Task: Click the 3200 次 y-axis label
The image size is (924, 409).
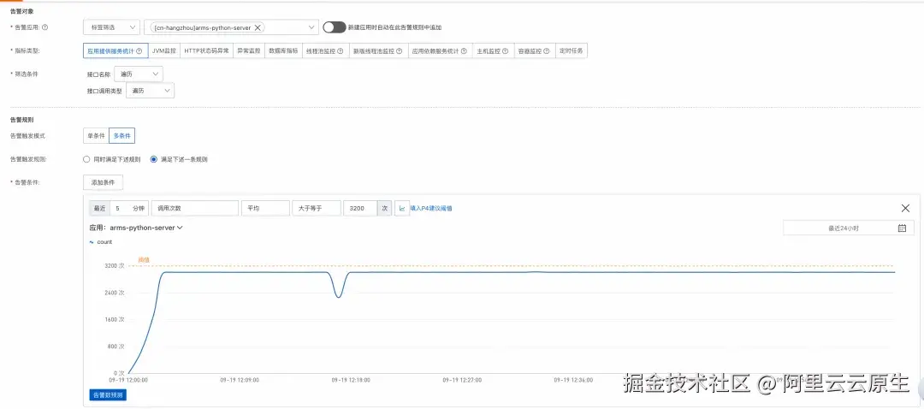Action: point(114,266)
